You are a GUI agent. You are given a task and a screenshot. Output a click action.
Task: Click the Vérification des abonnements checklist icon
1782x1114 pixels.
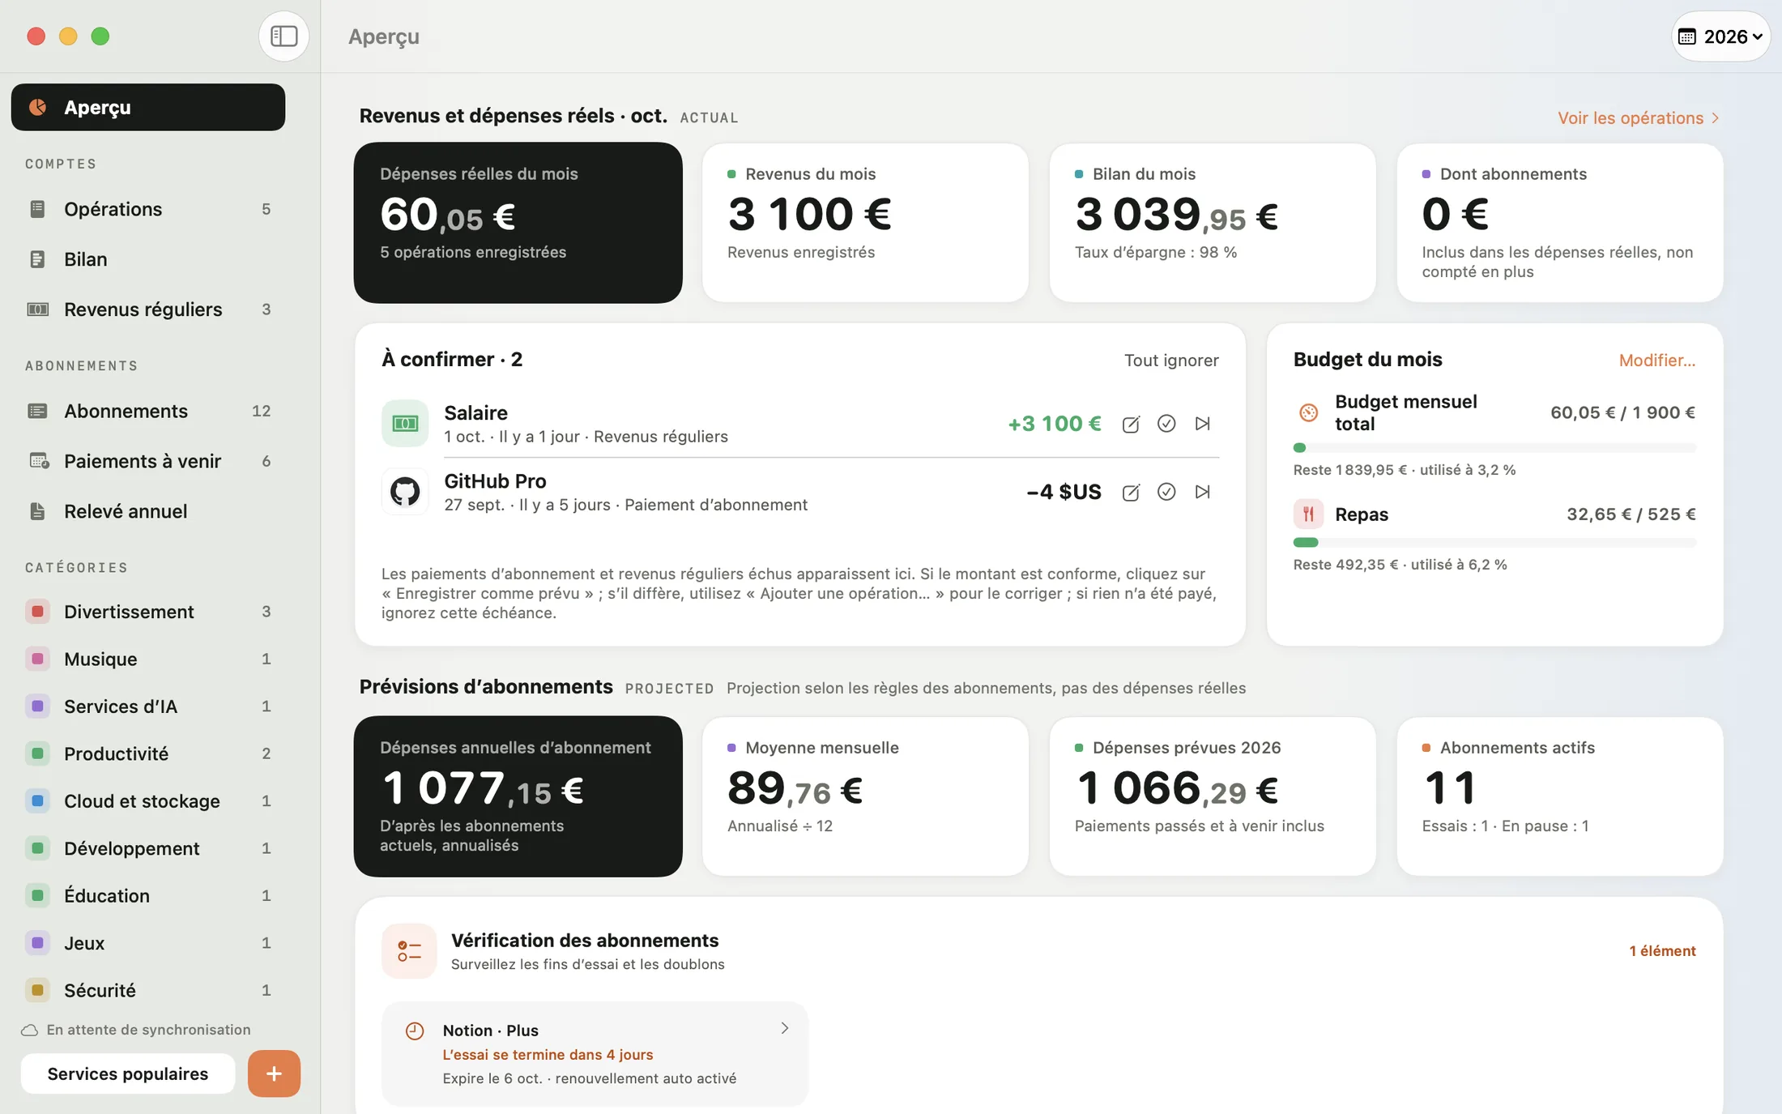coord(409,951)
